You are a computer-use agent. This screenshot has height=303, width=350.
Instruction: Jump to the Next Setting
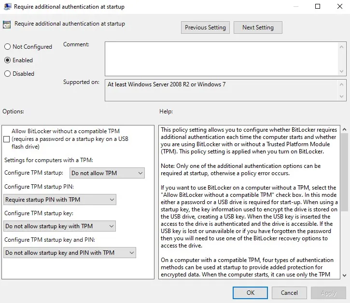[x=258, y=28]
